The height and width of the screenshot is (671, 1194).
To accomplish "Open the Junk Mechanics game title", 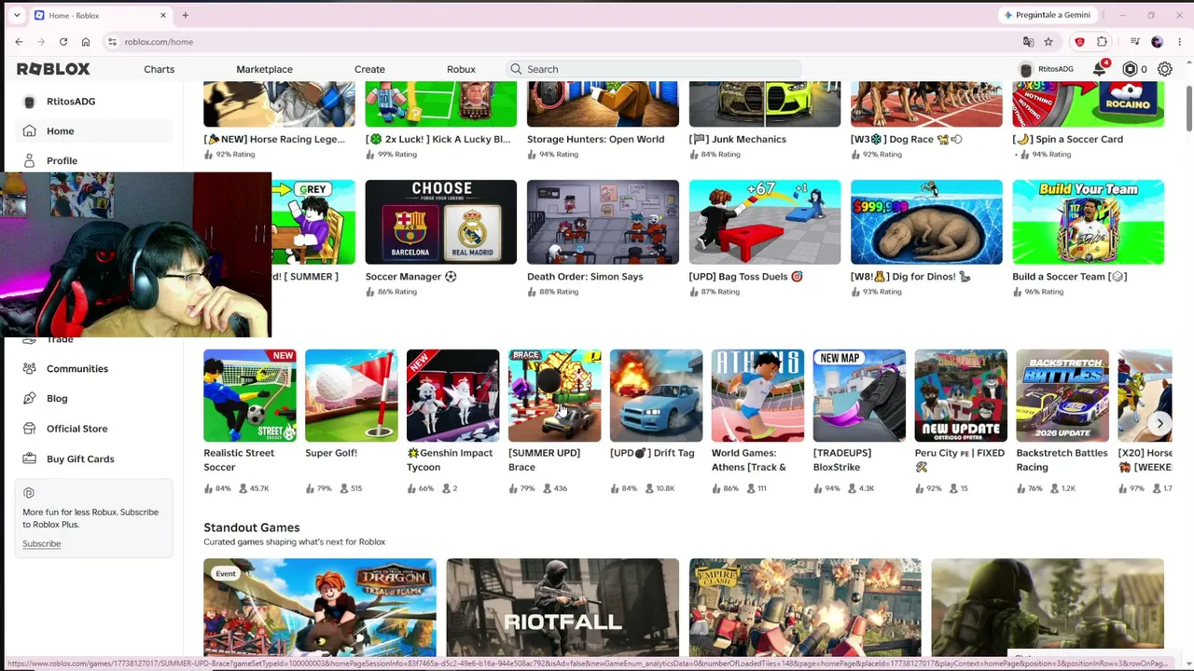I will pyautogui.click(x=738, y=139).
